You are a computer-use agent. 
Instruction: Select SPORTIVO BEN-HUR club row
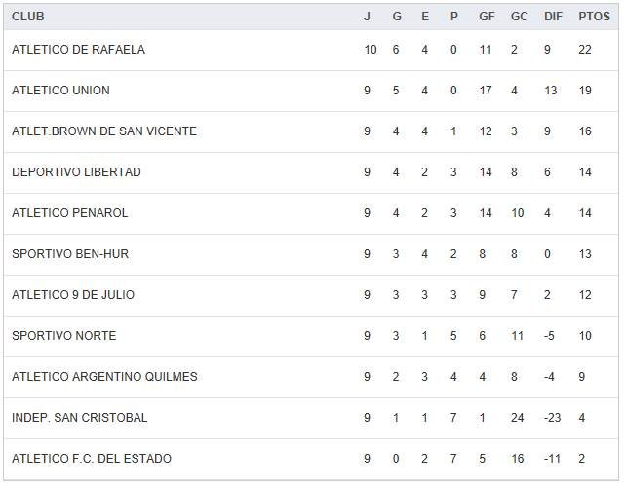[70, 254]
